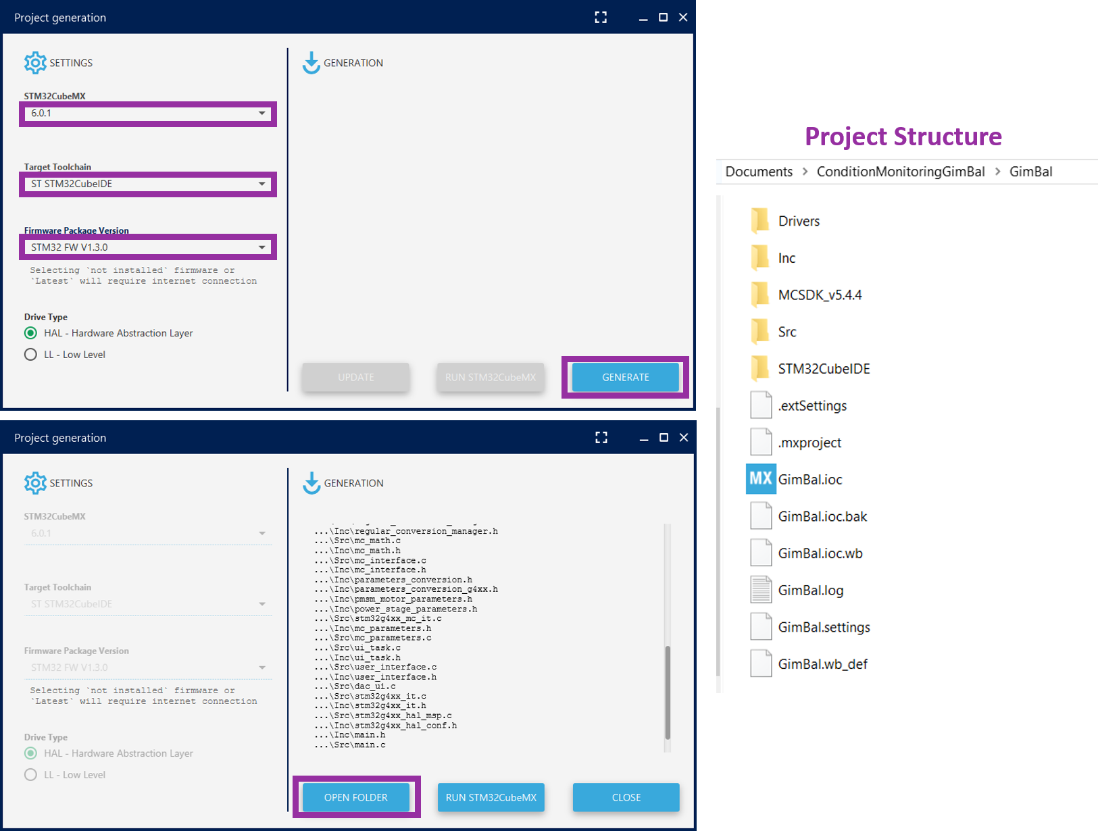Click the Generation download-arrow icon in top window
The height and width of the screenshot is (831, 1098).
click(311, 63)
